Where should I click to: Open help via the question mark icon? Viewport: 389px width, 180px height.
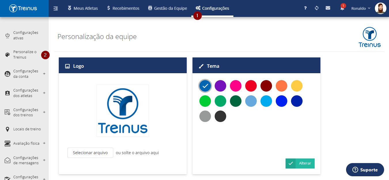point(305,8)
